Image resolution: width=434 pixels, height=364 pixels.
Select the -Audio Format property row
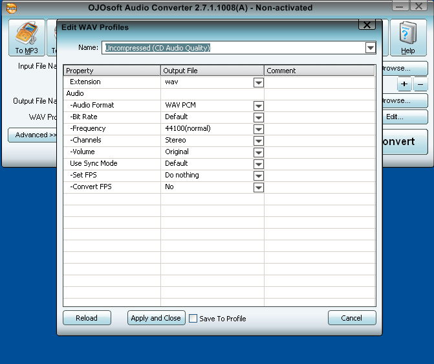(219, 106)
